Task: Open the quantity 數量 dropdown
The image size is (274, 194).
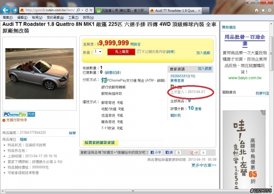Action: click(98, 52)
